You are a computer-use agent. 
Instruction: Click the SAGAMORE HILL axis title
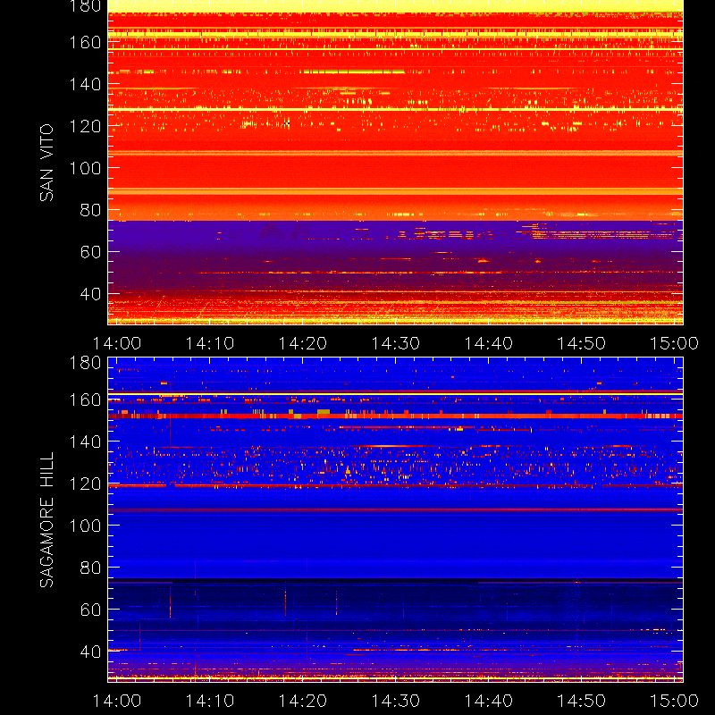click(46, 519)
